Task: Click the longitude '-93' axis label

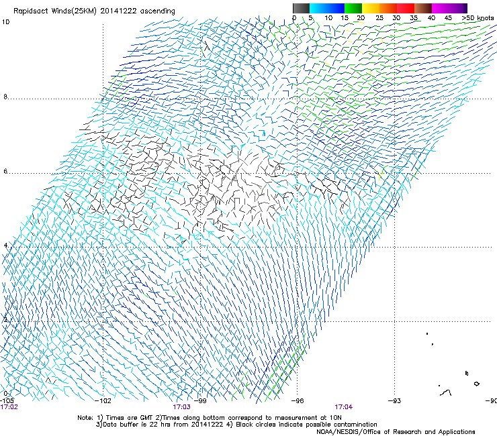Action: click(395, 401)
